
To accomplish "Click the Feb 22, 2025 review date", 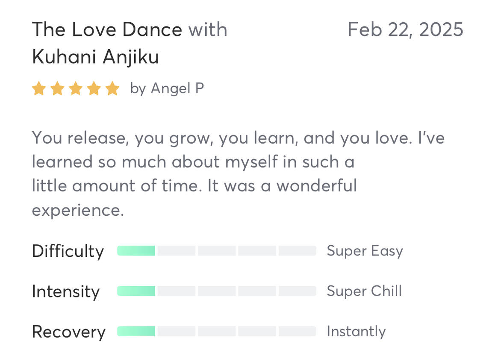I will [x=405, y=29].
